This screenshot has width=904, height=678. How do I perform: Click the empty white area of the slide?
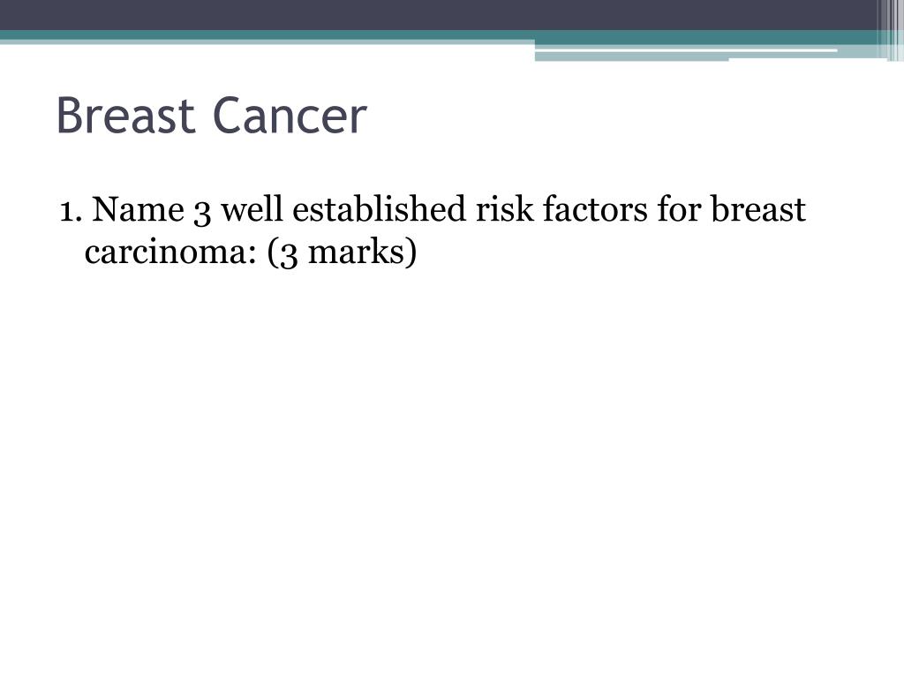point(452,461)
